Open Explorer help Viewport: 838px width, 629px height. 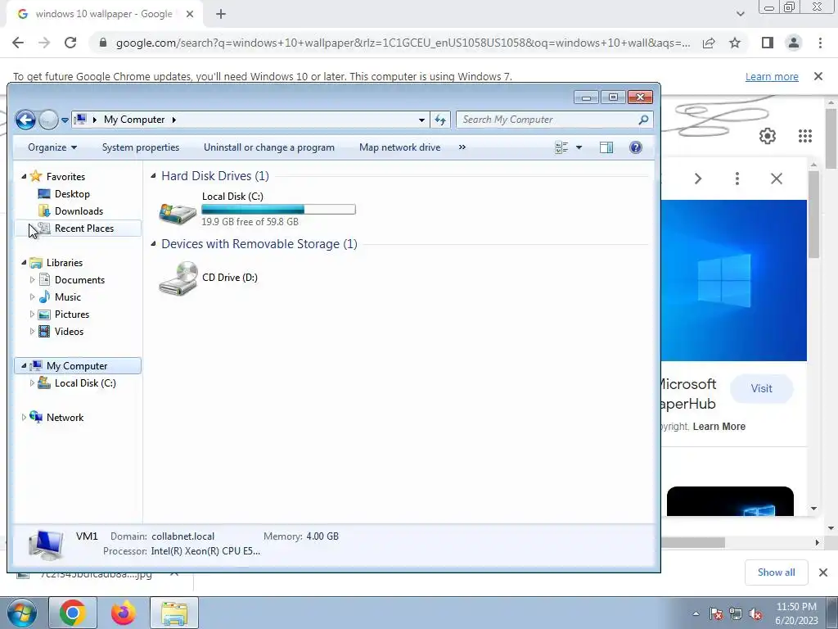click(635, 147)
